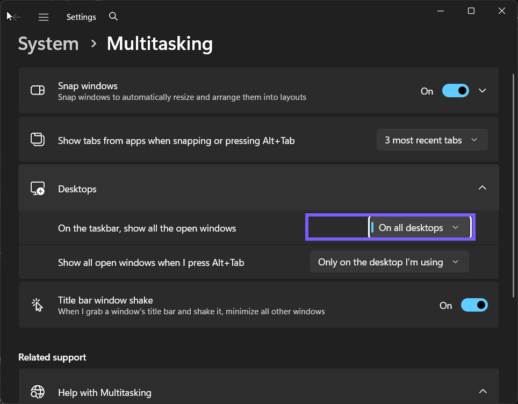Click the minimize all other windows description
The image size is (518, 404).
(x=191, y=312)
